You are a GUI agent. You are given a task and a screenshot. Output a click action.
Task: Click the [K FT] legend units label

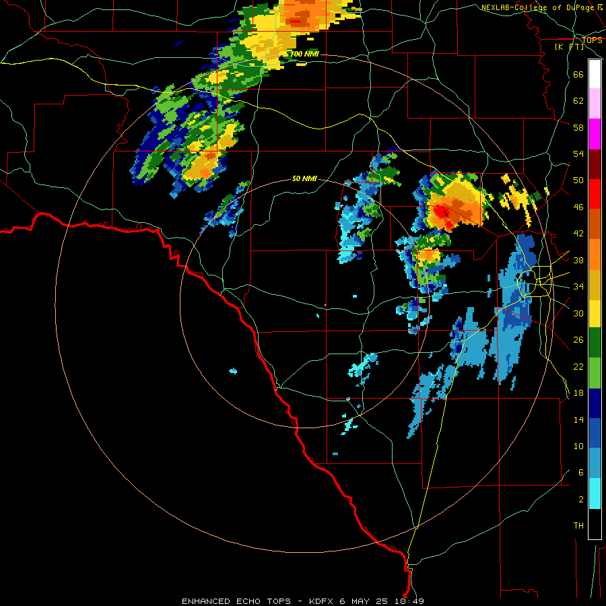click(x=569, y=47)
